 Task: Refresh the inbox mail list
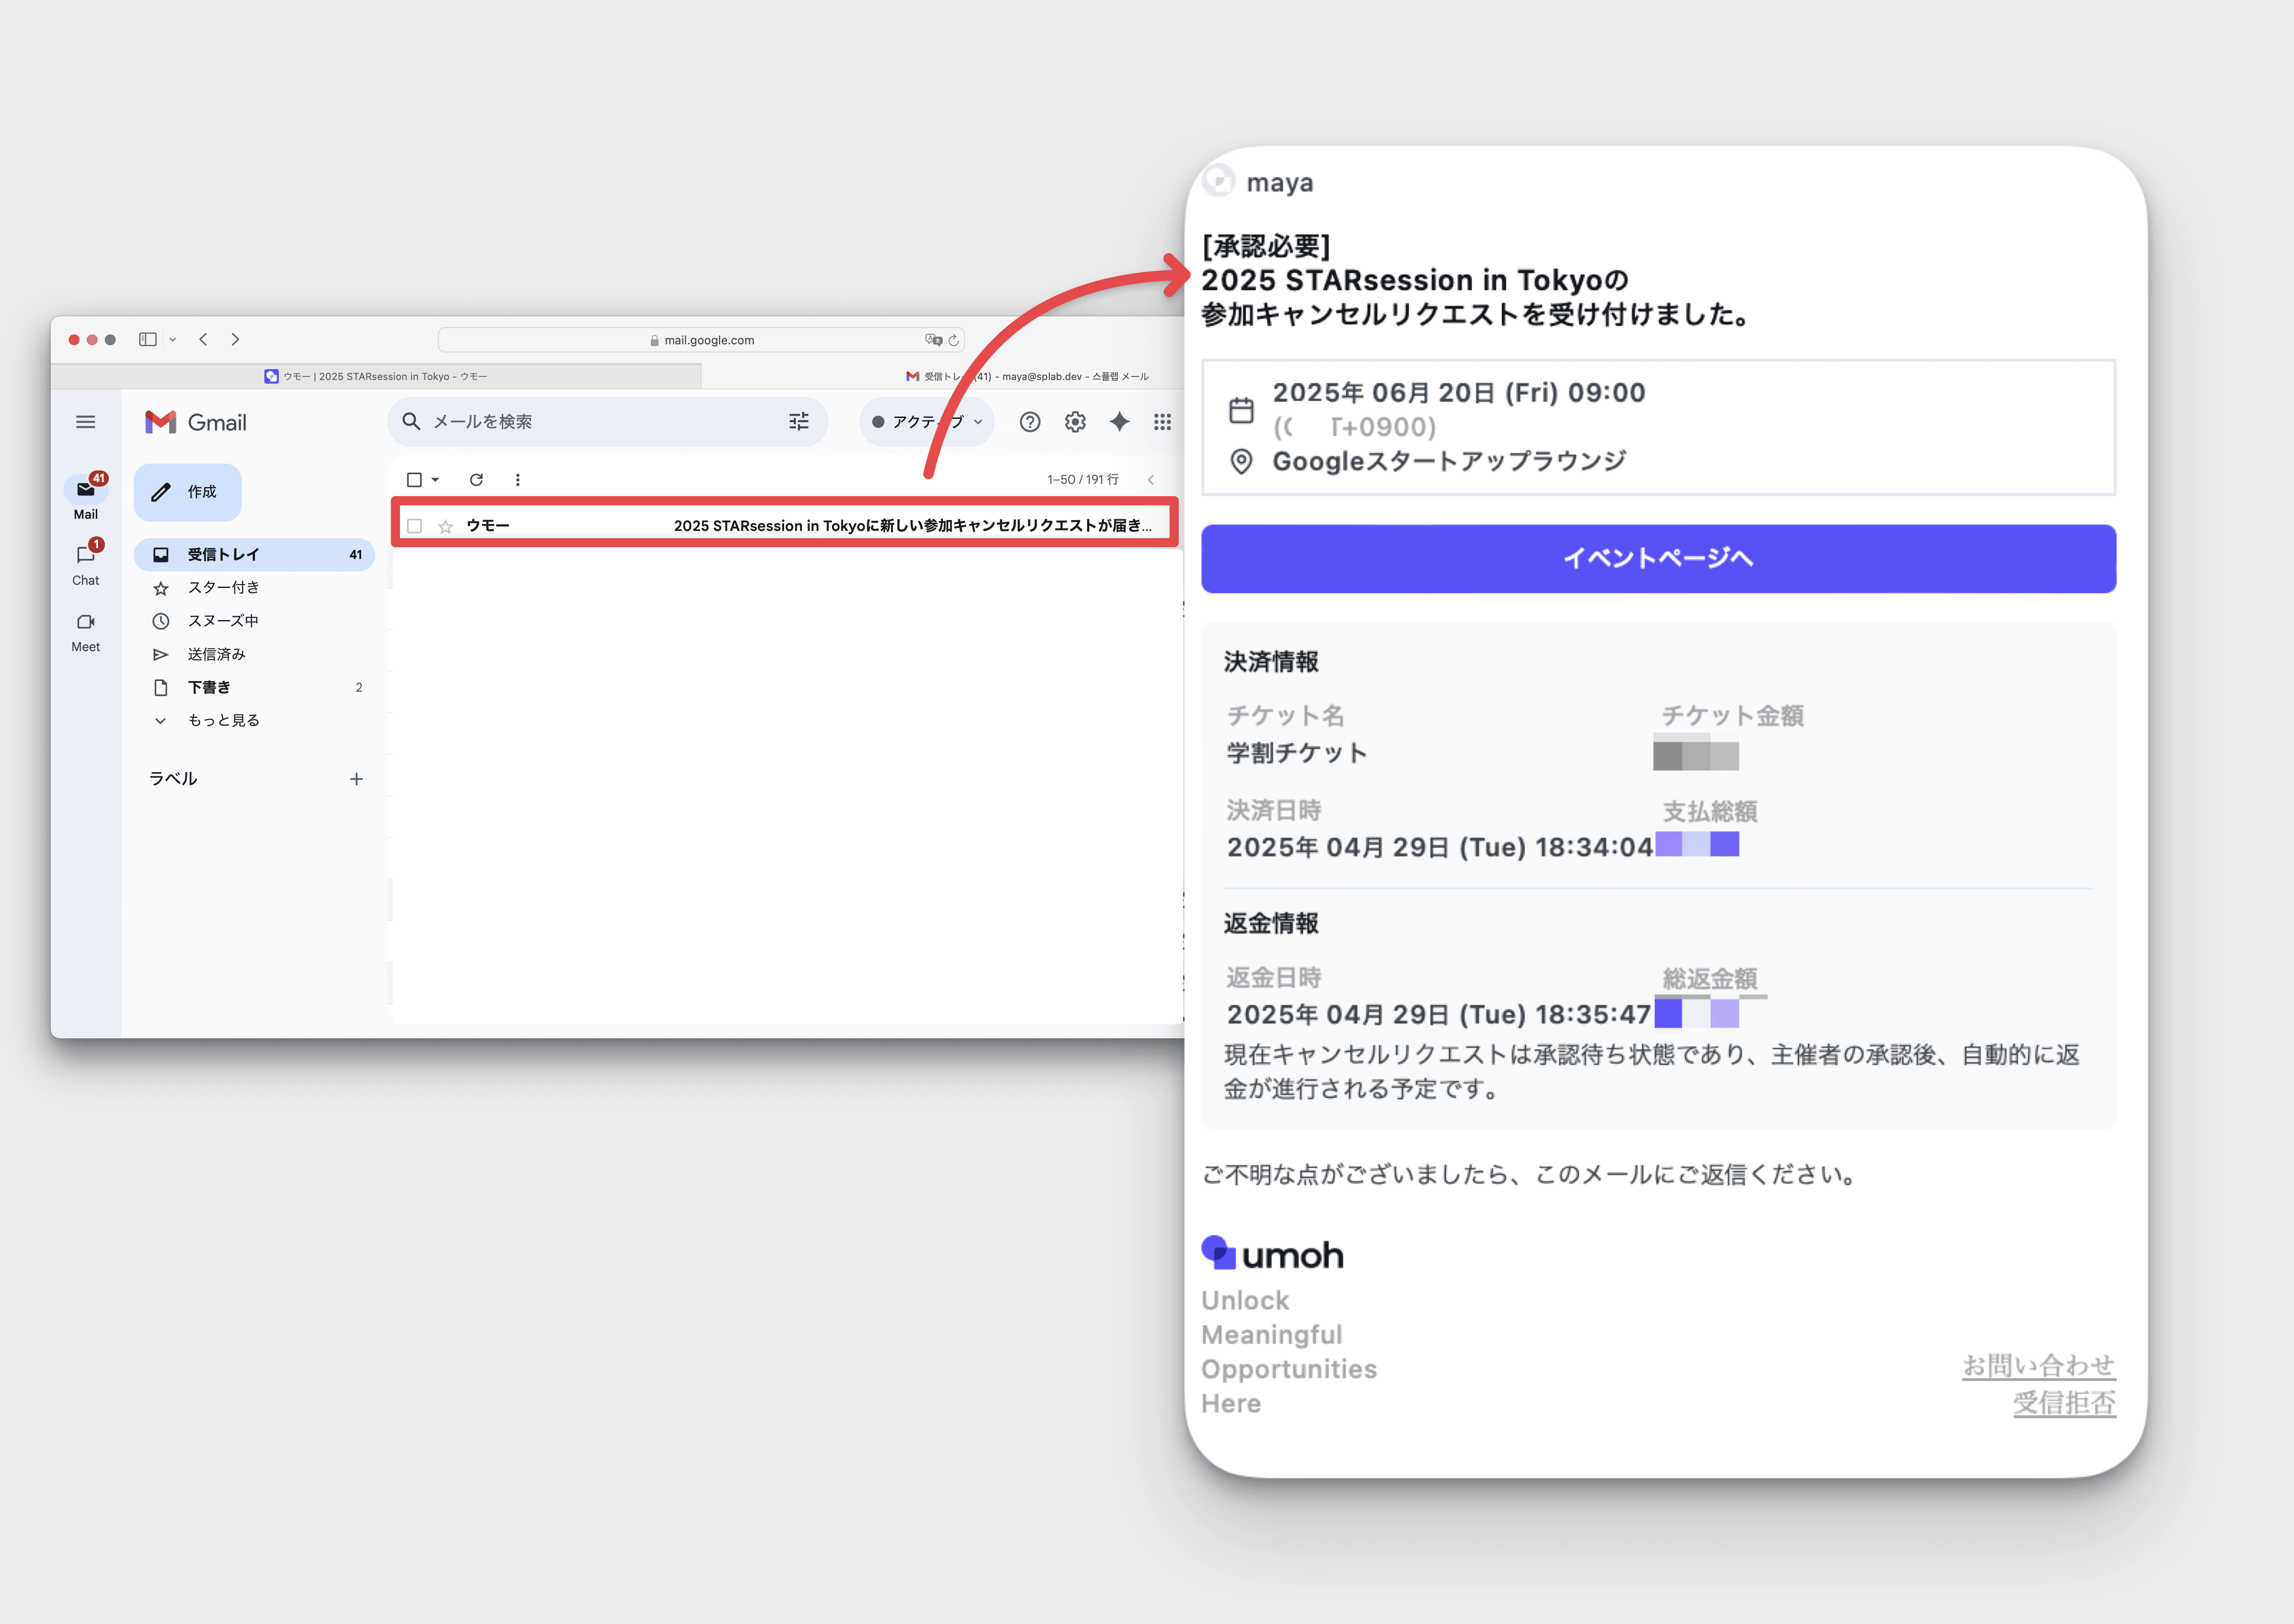tap(476, 480)
